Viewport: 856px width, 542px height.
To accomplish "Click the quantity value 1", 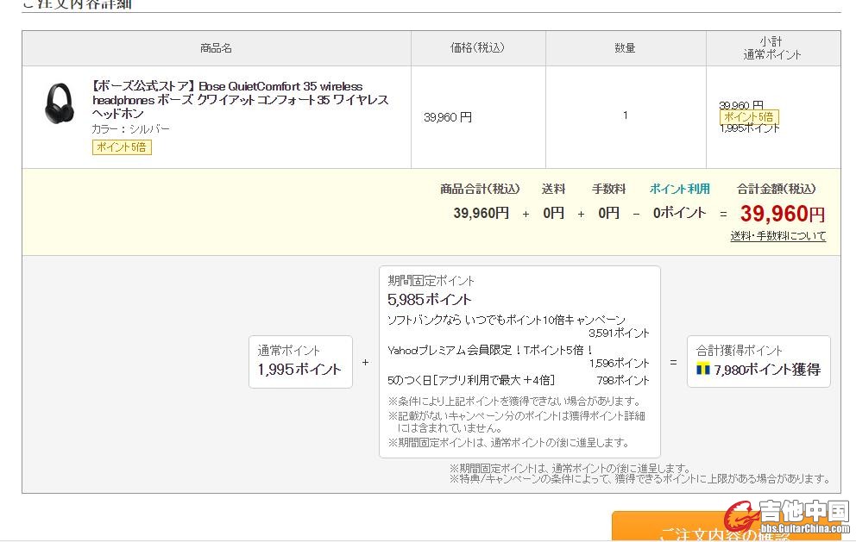I will [625, 115].
